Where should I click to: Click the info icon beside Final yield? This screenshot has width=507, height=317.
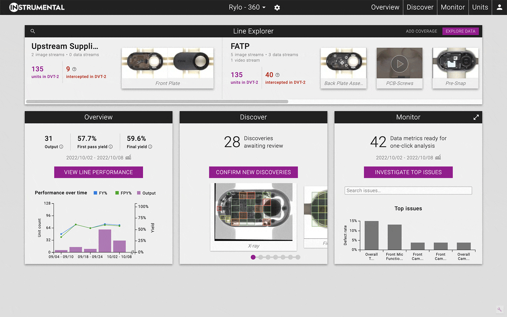(x=150, y=147)
